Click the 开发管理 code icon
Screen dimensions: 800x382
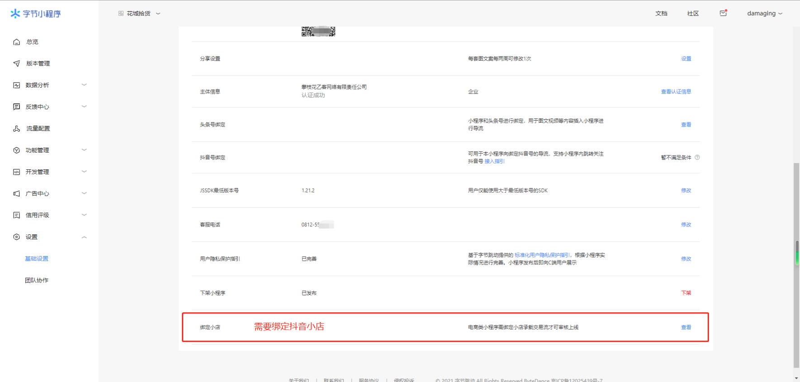click(17, 172)
